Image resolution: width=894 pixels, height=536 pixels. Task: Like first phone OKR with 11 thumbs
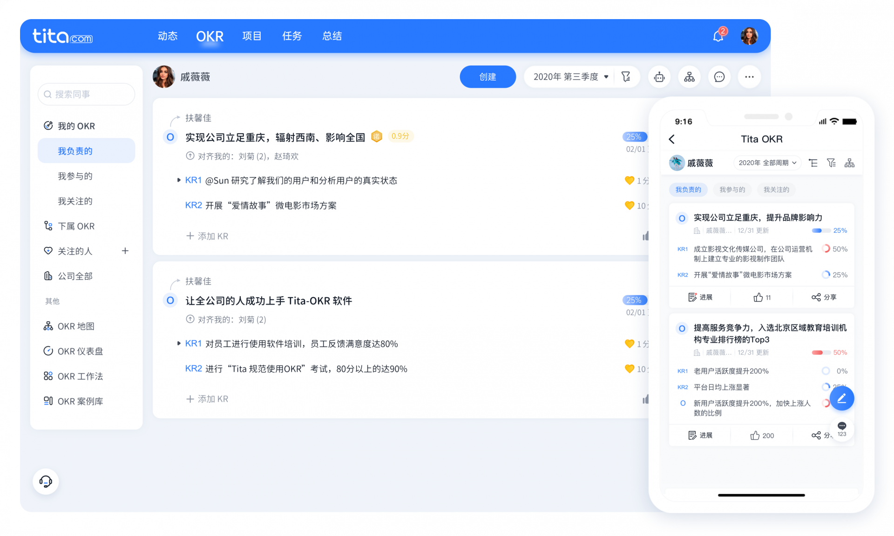tap(762, 297)
